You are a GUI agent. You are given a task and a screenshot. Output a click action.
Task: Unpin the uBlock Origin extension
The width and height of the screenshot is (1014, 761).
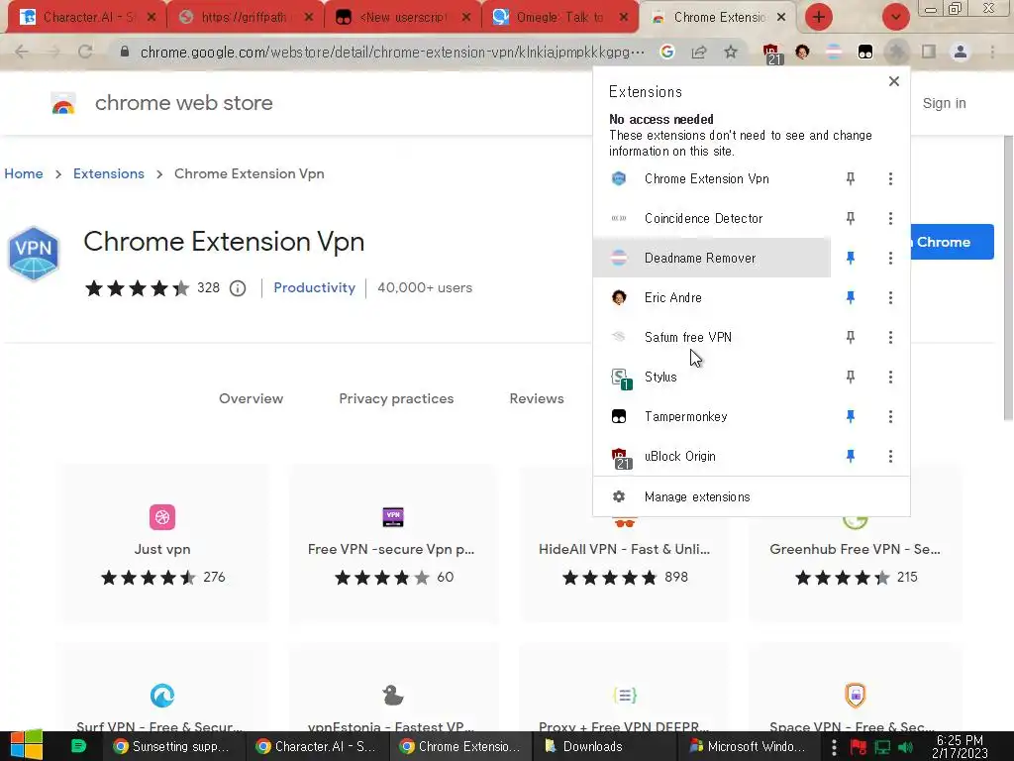tap(851, 456)
